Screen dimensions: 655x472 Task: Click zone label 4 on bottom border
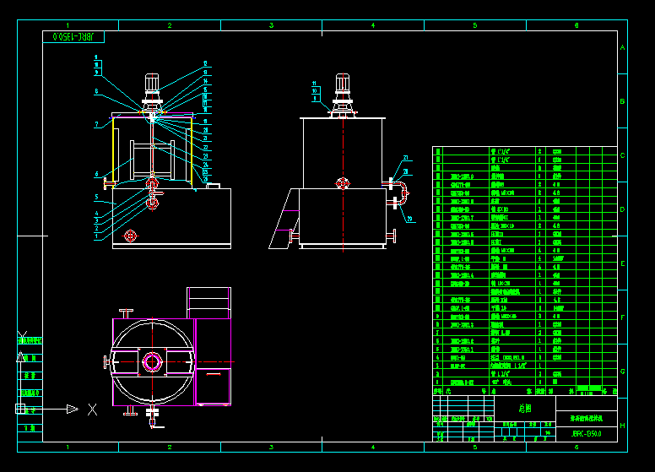(x=373, y=447)
